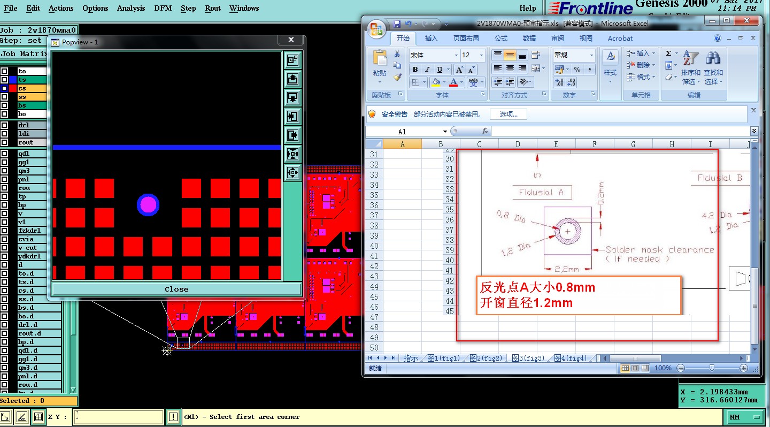Click the Close button in Popview
Viewport: 770px width, 427px height.
tap(176, 289)
